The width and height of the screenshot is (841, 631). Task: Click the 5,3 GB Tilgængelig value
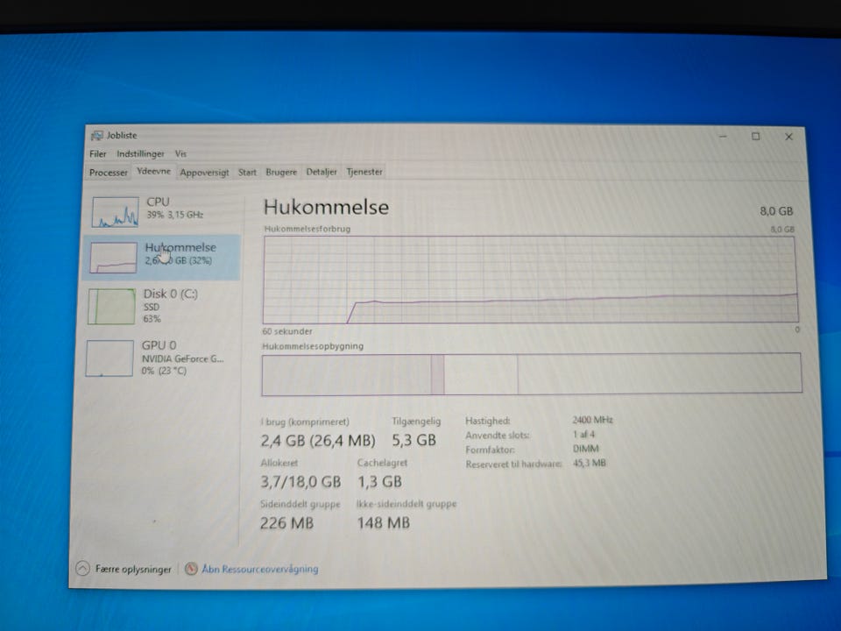(x=413, y=440)
